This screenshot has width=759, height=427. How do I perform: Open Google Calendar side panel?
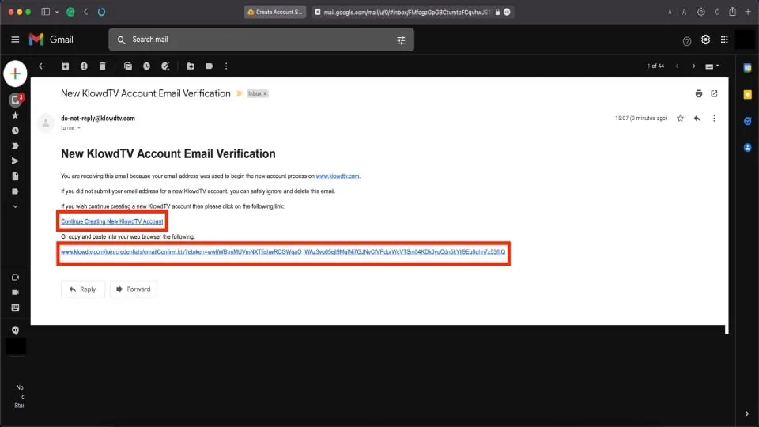point(747,68)
